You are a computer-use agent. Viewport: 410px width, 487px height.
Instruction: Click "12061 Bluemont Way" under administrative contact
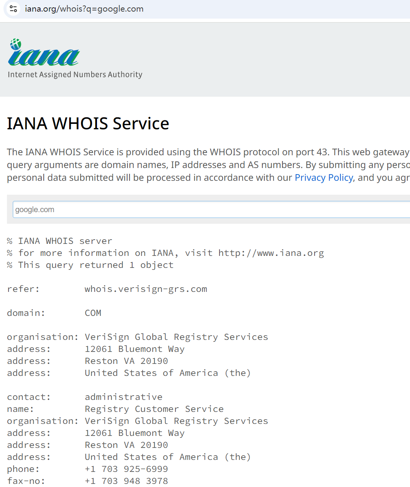134,433
